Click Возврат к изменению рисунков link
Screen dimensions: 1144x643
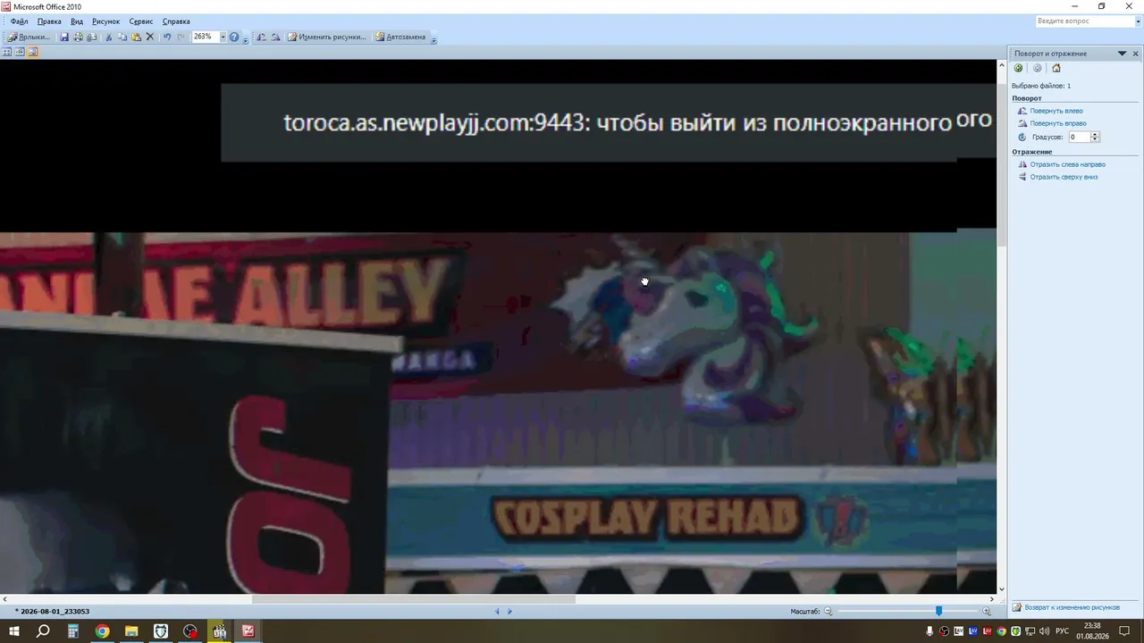(x=1072, y=607)
